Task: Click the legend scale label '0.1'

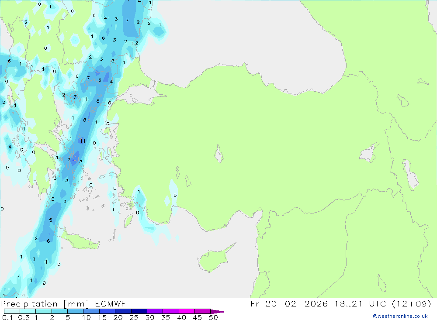Action: [x=7, y=317]
